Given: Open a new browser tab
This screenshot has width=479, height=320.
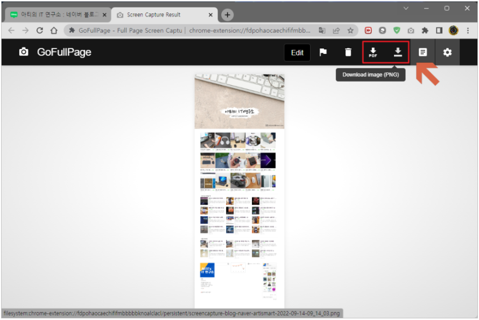Looking at the screenshot, I should pyautogui.click(x=227, y=15).
